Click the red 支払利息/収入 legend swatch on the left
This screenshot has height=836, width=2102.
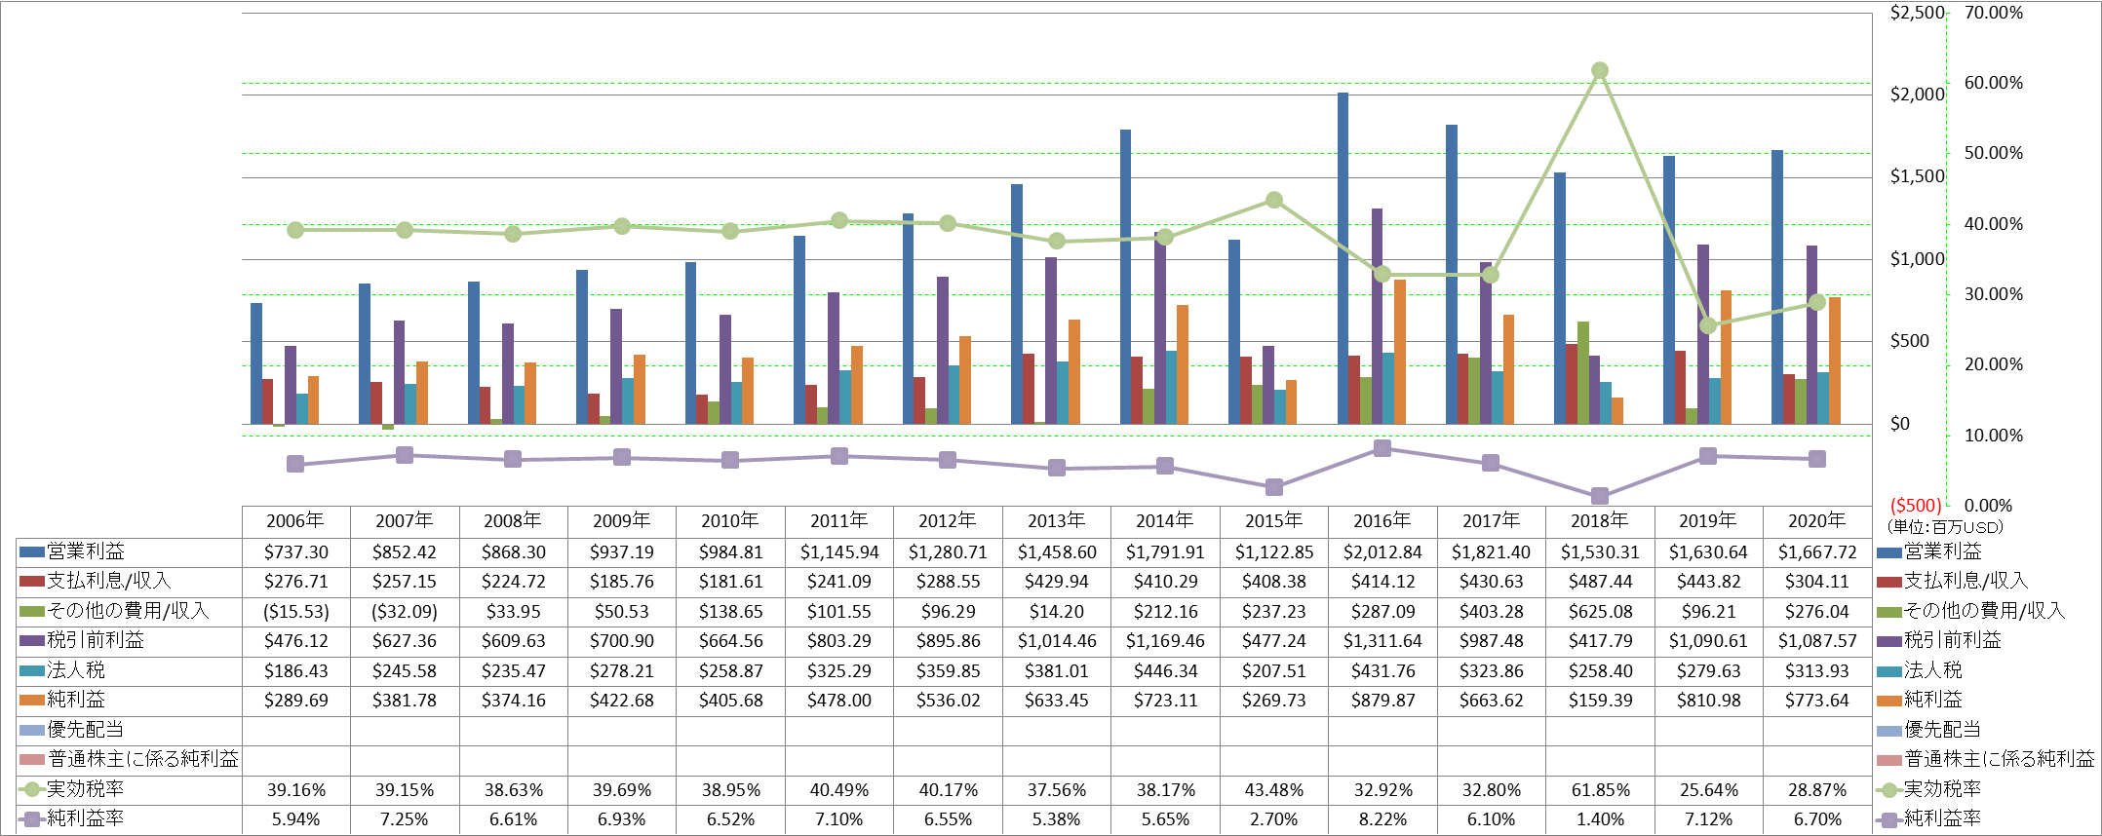click(x=32, y=582)
